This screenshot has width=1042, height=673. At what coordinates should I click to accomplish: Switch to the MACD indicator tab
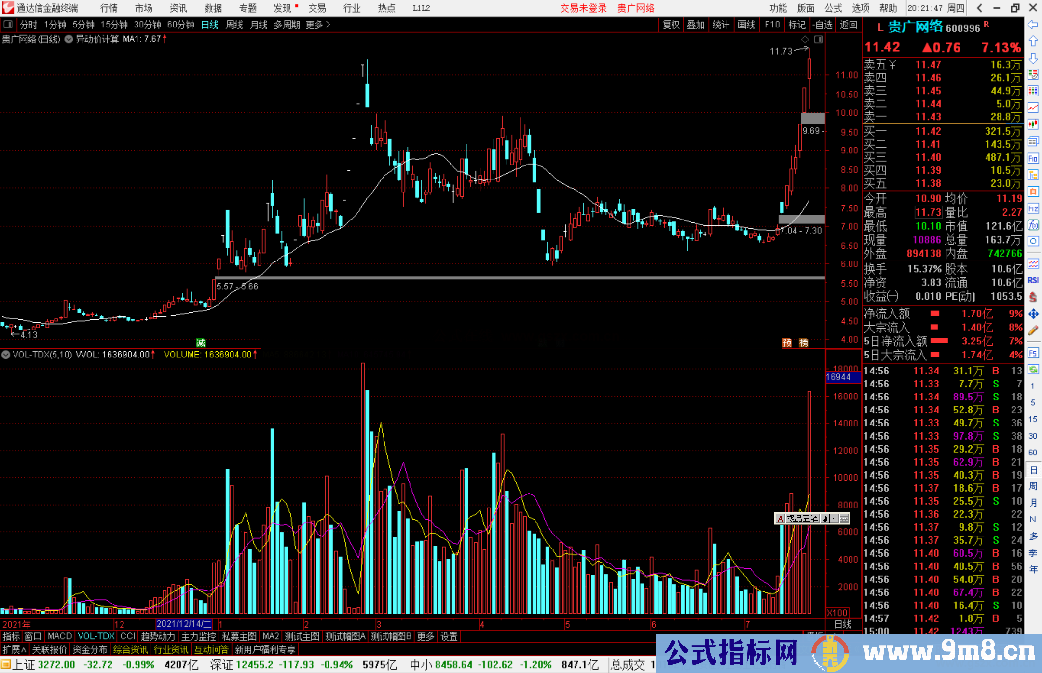pos(60,636)
